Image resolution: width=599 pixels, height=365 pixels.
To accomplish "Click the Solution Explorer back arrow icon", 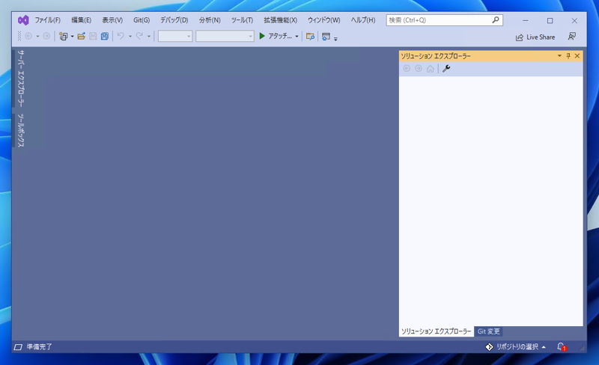I will click(407, 68).
